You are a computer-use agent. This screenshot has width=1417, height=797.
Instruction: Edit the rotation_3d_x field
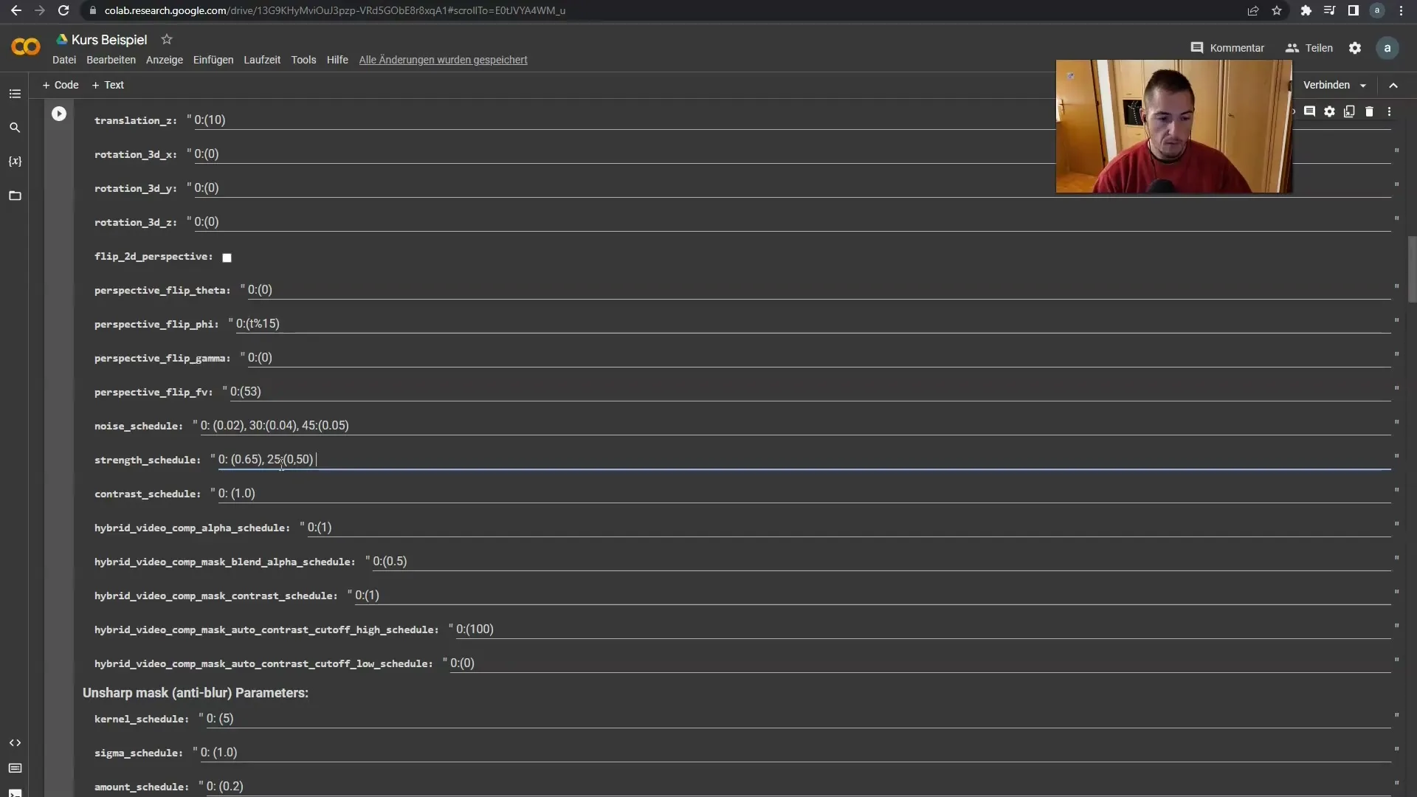(793, 154)
